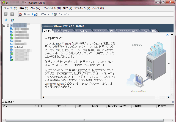Switch to the 仮想マシン tab

[x=68, y=31]
